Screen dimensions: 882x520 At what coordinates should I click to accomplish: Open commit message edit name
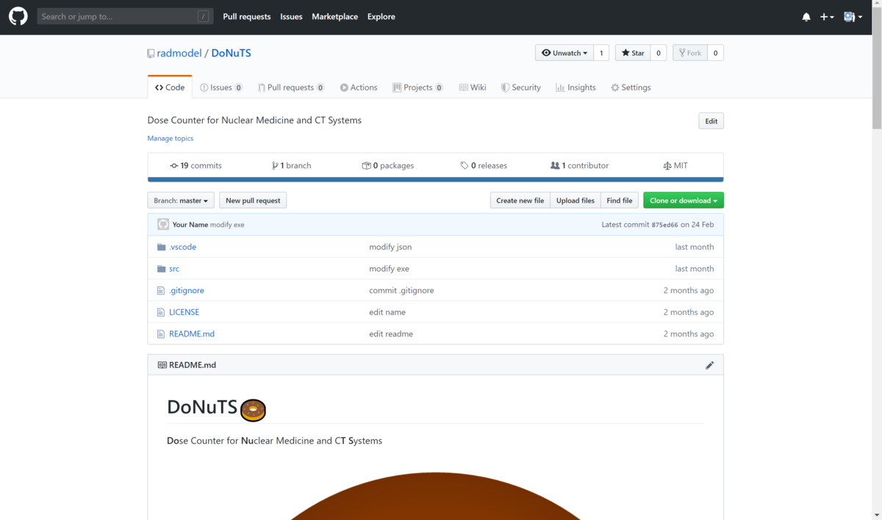(387, 312)
